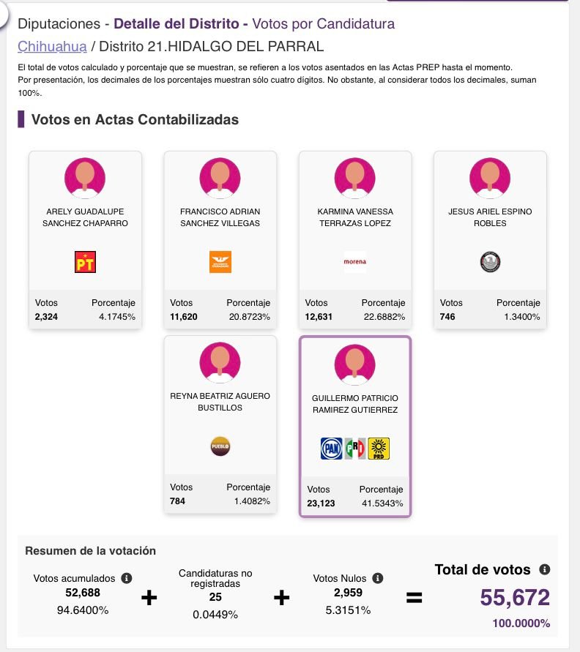Select Francisco Adrian Sanchez Villegas's avatar
Screen dimensions: 580x652
(x=220, y=176)
